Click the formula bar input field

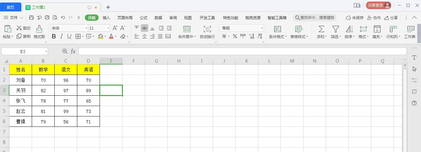(242, 51)
